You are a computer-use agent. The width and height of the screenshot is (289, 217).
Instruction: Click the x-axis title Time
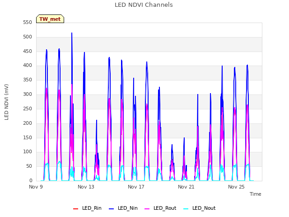[255, 194]
